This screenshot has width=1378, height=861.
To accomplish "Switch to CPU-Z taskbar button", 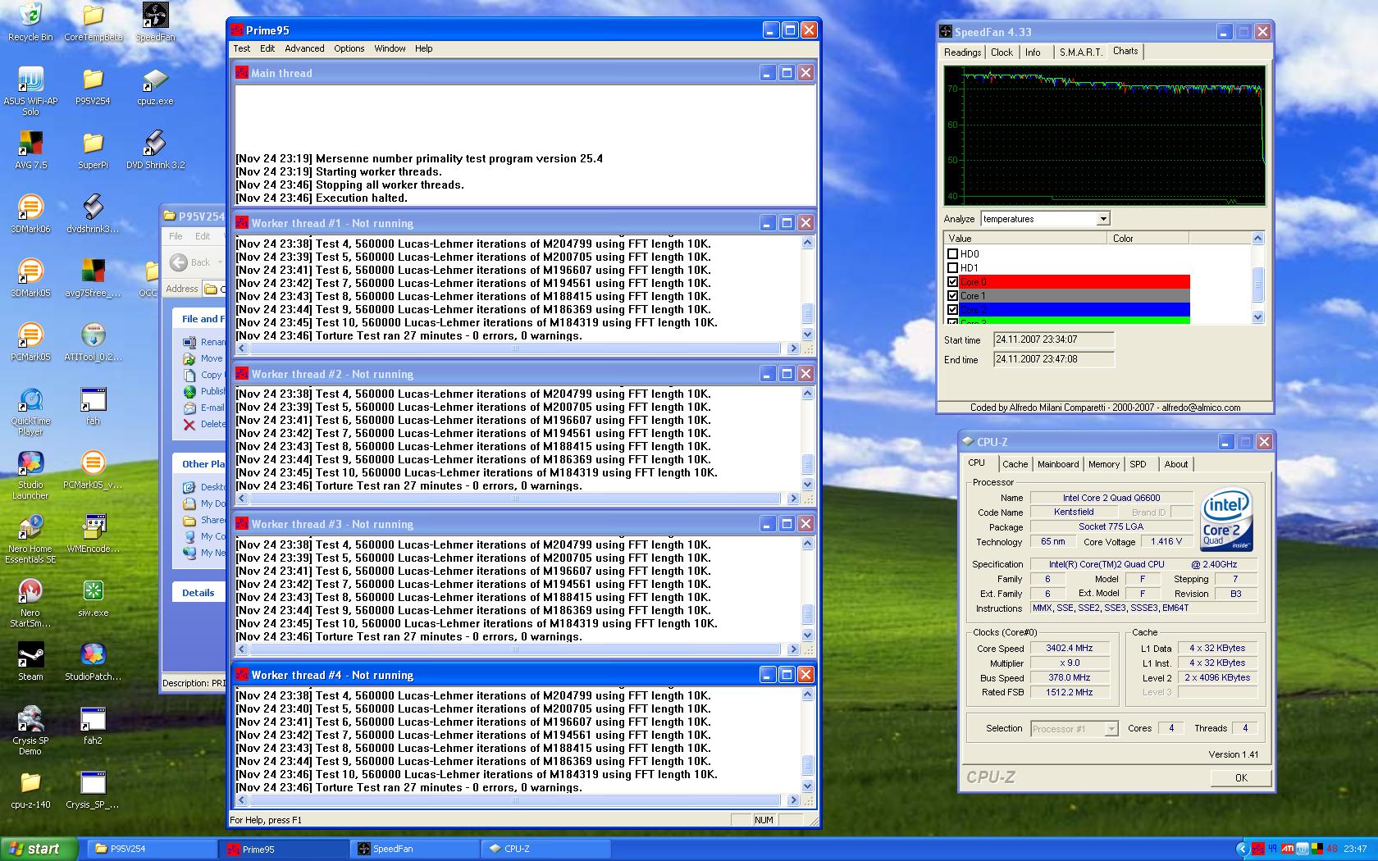I will pyautogui.click(x=545, y=849).
